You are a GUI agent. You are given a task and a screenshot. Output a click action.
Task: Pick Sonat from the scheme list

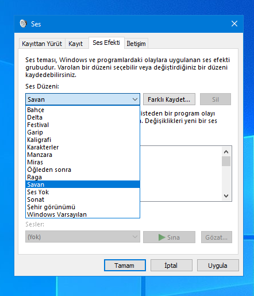point(83,199)
